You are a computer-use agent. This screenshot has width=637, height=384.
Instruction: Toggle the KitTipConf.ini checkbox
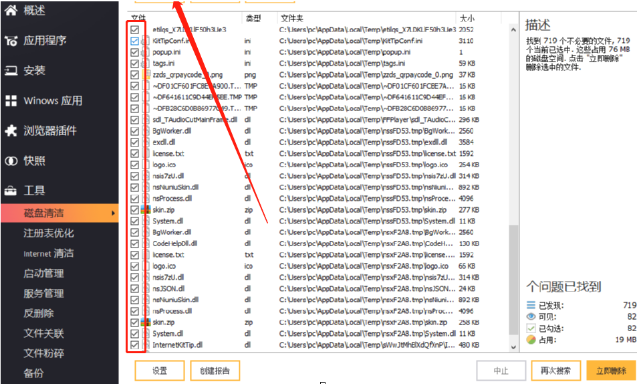(134, 41)
